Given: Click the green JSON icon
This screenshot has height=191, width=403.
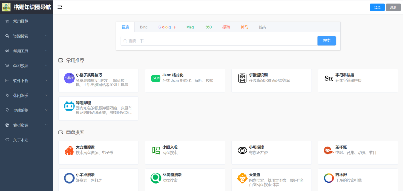Looking at the screenshot, I should click(x=156, y=78).
